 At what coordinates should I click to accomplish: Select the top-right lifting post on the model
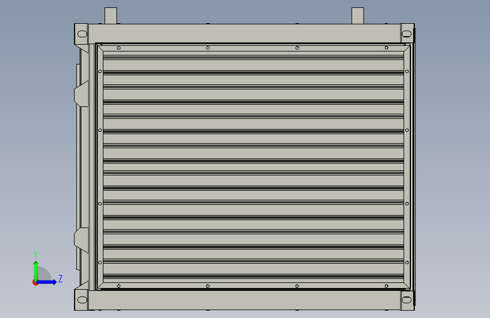click(x=358, y=16)
